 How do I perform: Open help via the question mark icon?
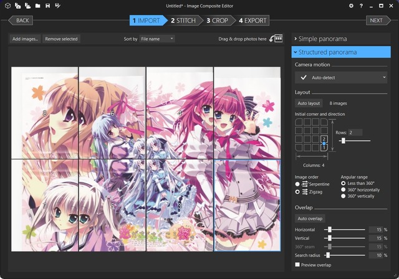[361, 6]
